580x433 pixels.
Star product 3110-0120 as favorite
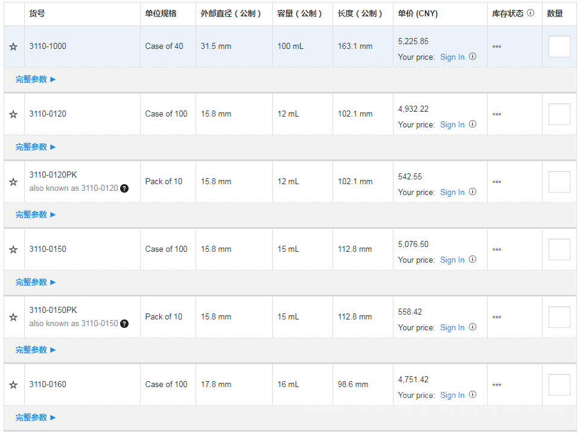click(13, 114)
